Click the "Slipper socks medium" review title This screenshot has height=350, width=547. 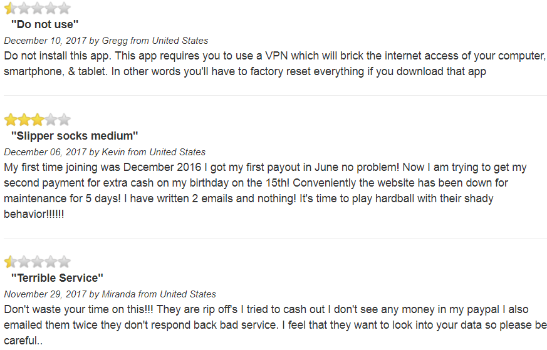pyautogui.click(x=75, y=136)
